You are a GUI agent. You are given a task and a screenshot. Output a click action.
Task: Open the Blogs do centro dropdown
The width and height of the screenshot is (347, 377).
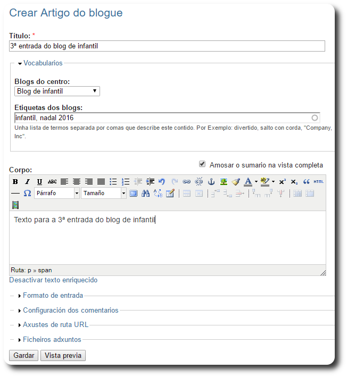57,91
